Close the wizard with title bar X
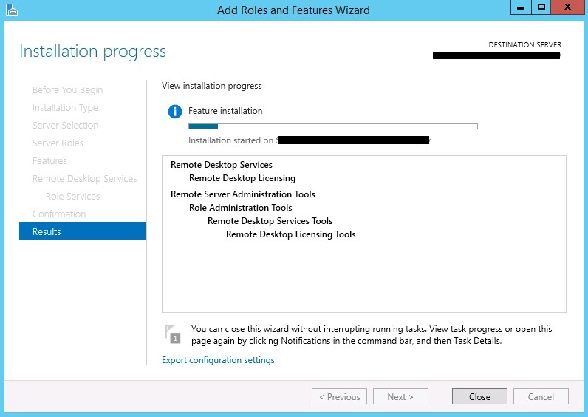The width and height of the screenshot is (588, 417). click(x=567, y=7)
